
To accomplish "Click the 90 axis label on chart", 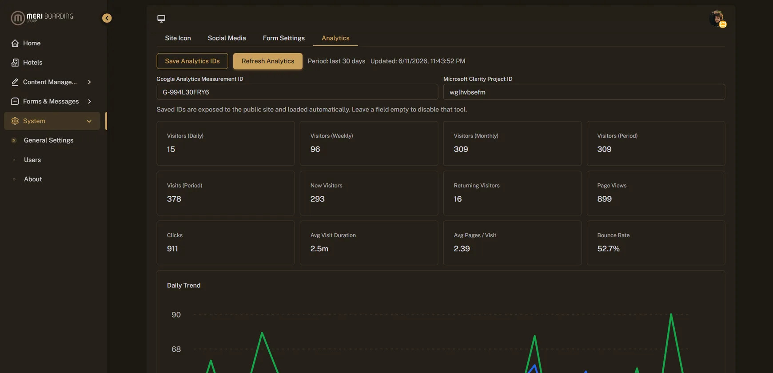I will [176, 315].
